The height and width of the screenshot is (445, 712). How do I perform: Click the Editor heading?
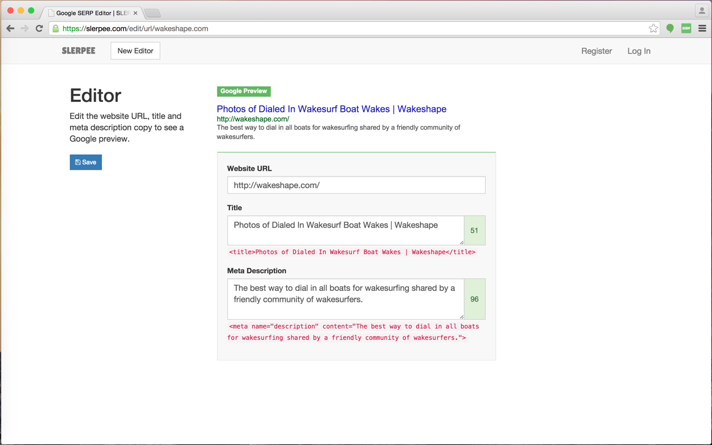click(x=96, y=95)
